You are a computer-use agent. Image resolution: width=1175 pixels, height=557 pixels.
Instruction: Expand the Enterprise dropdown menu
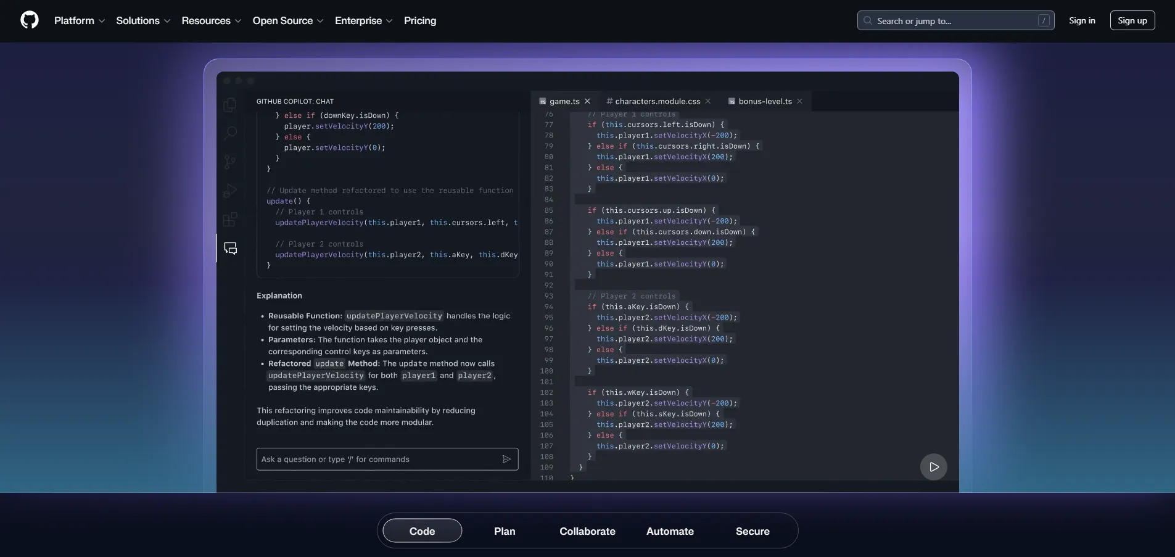[x=364, y=20]
